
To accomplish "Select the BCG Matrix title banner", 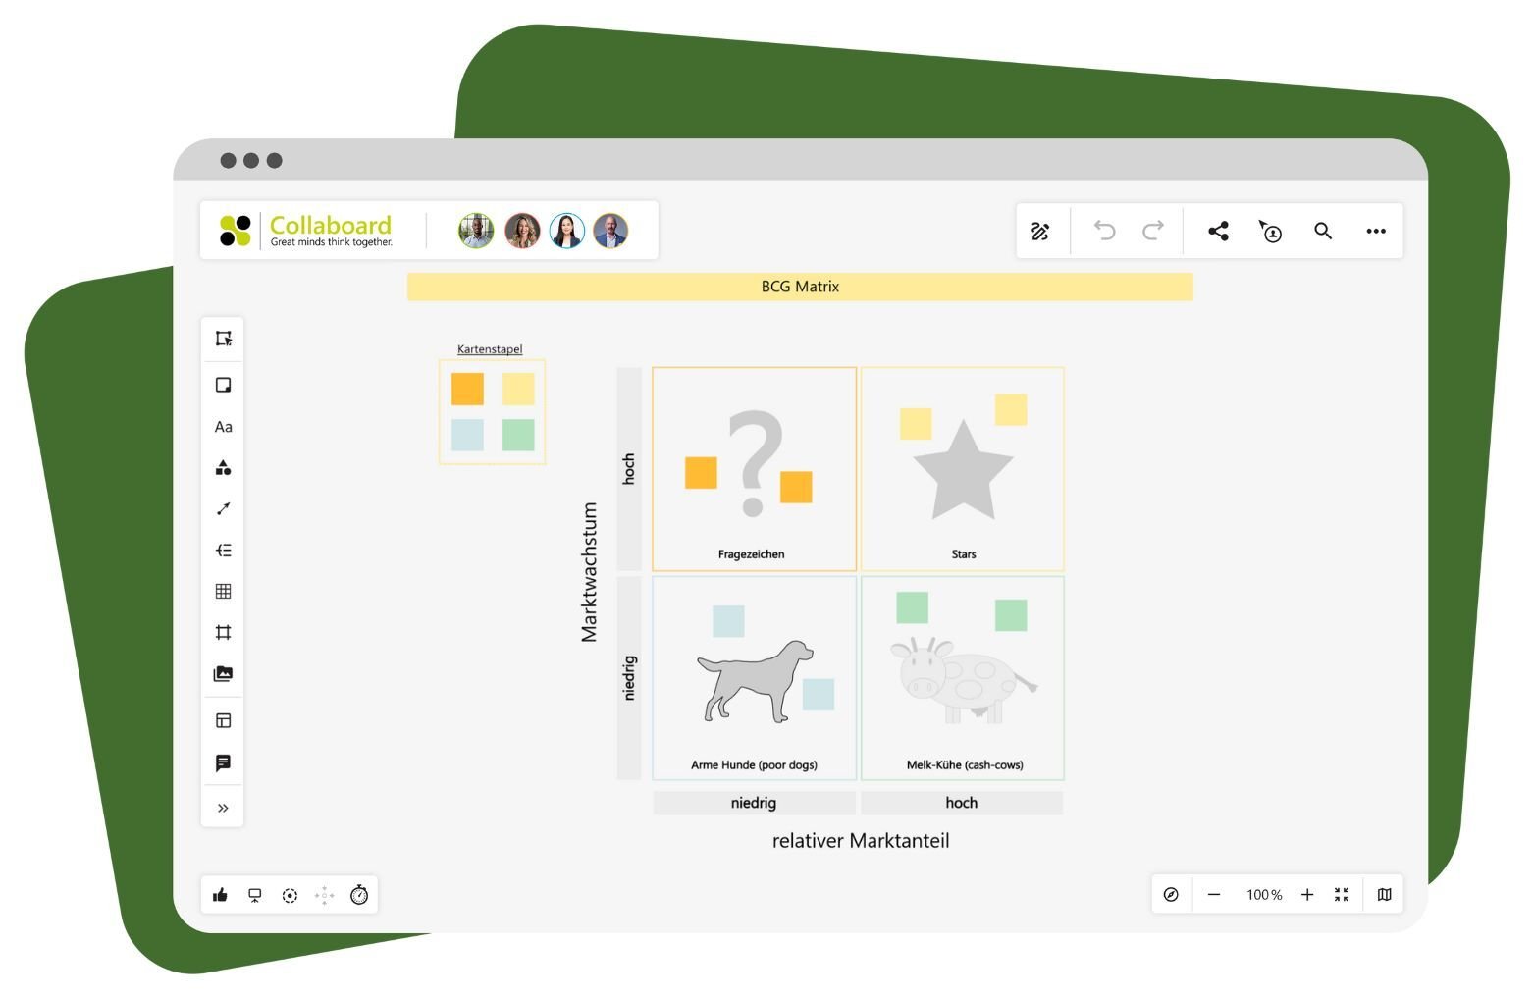I will click(x=800, y=287).
